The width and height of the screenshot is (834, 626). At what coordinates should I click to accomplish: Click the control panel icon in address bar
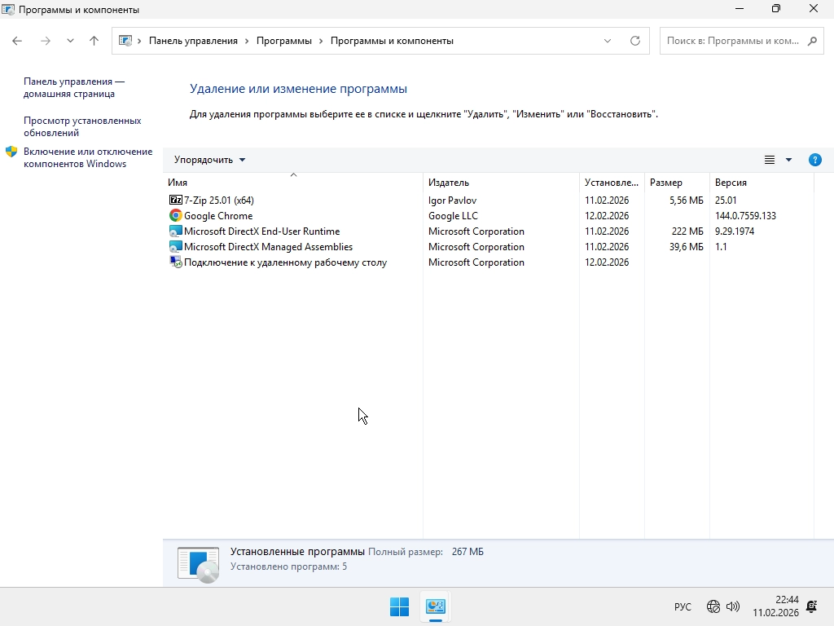[125, 41]
